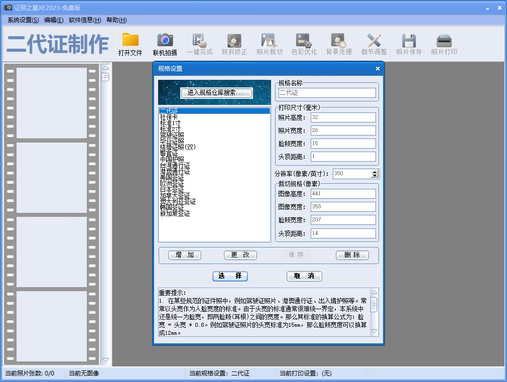
Task: Click the 选择 button
Action: [230, 276]
